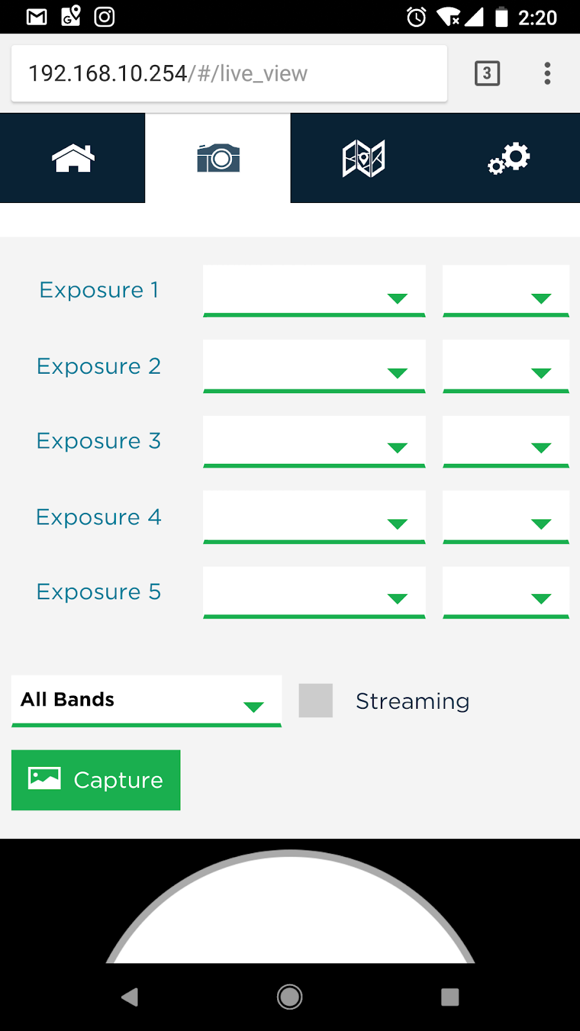Screen dimensions: 580x1031
Task: Click the live preview image area
Action: (x=290, y=901)
